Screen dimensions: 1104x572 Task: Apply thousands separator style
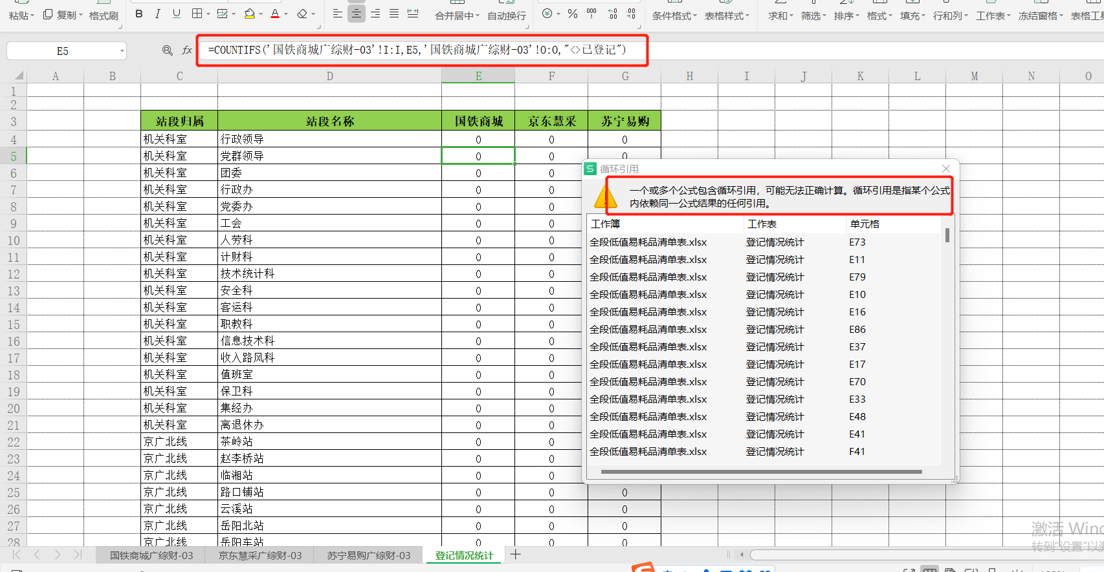591,14
